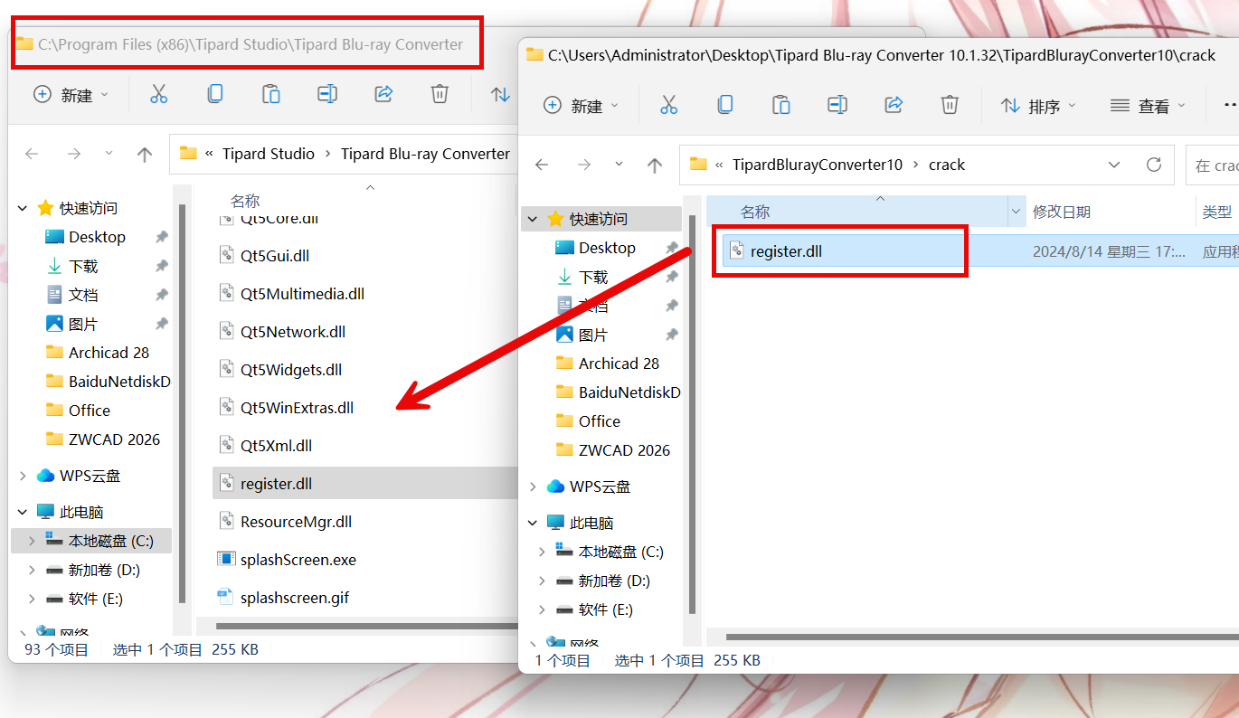Click Copy icon in the crack window toolbar

[724, 105]
